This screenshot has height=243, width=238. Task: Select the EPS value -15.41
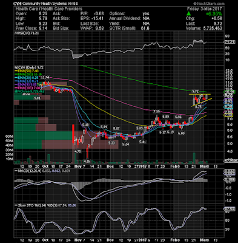click(x=98, y=18)
